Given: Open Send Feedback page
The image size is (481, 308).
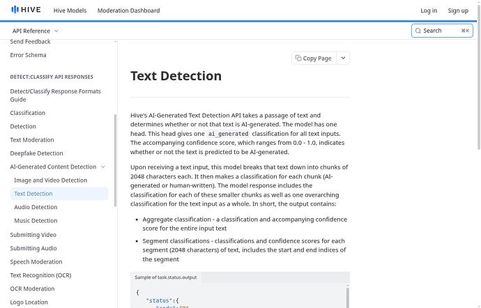Looking at the screenshot, I should (x=30, y=42).
